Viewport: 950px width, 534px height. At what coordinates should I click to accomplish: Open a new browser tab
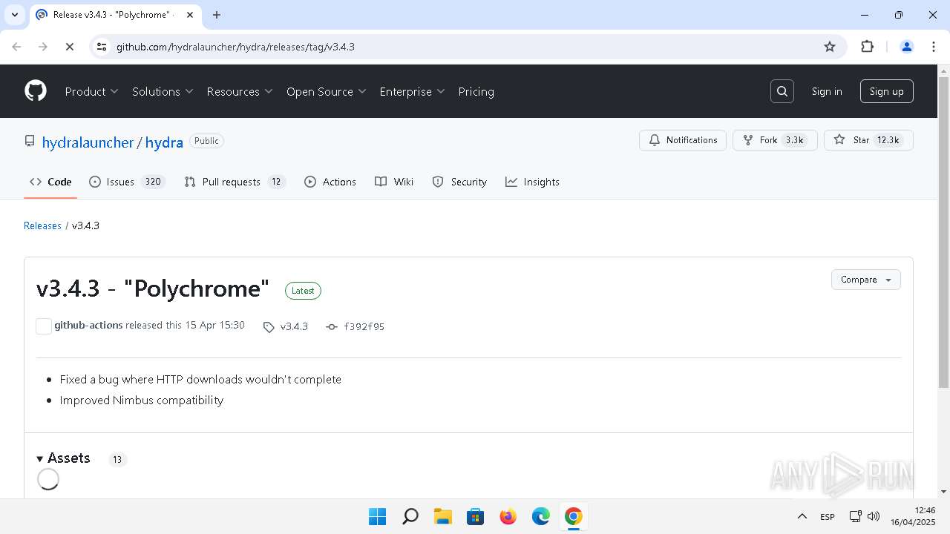point(217,15)
